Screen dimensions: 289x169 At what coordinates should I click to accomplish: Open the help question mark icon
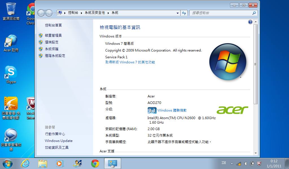[x=250, y=22]
